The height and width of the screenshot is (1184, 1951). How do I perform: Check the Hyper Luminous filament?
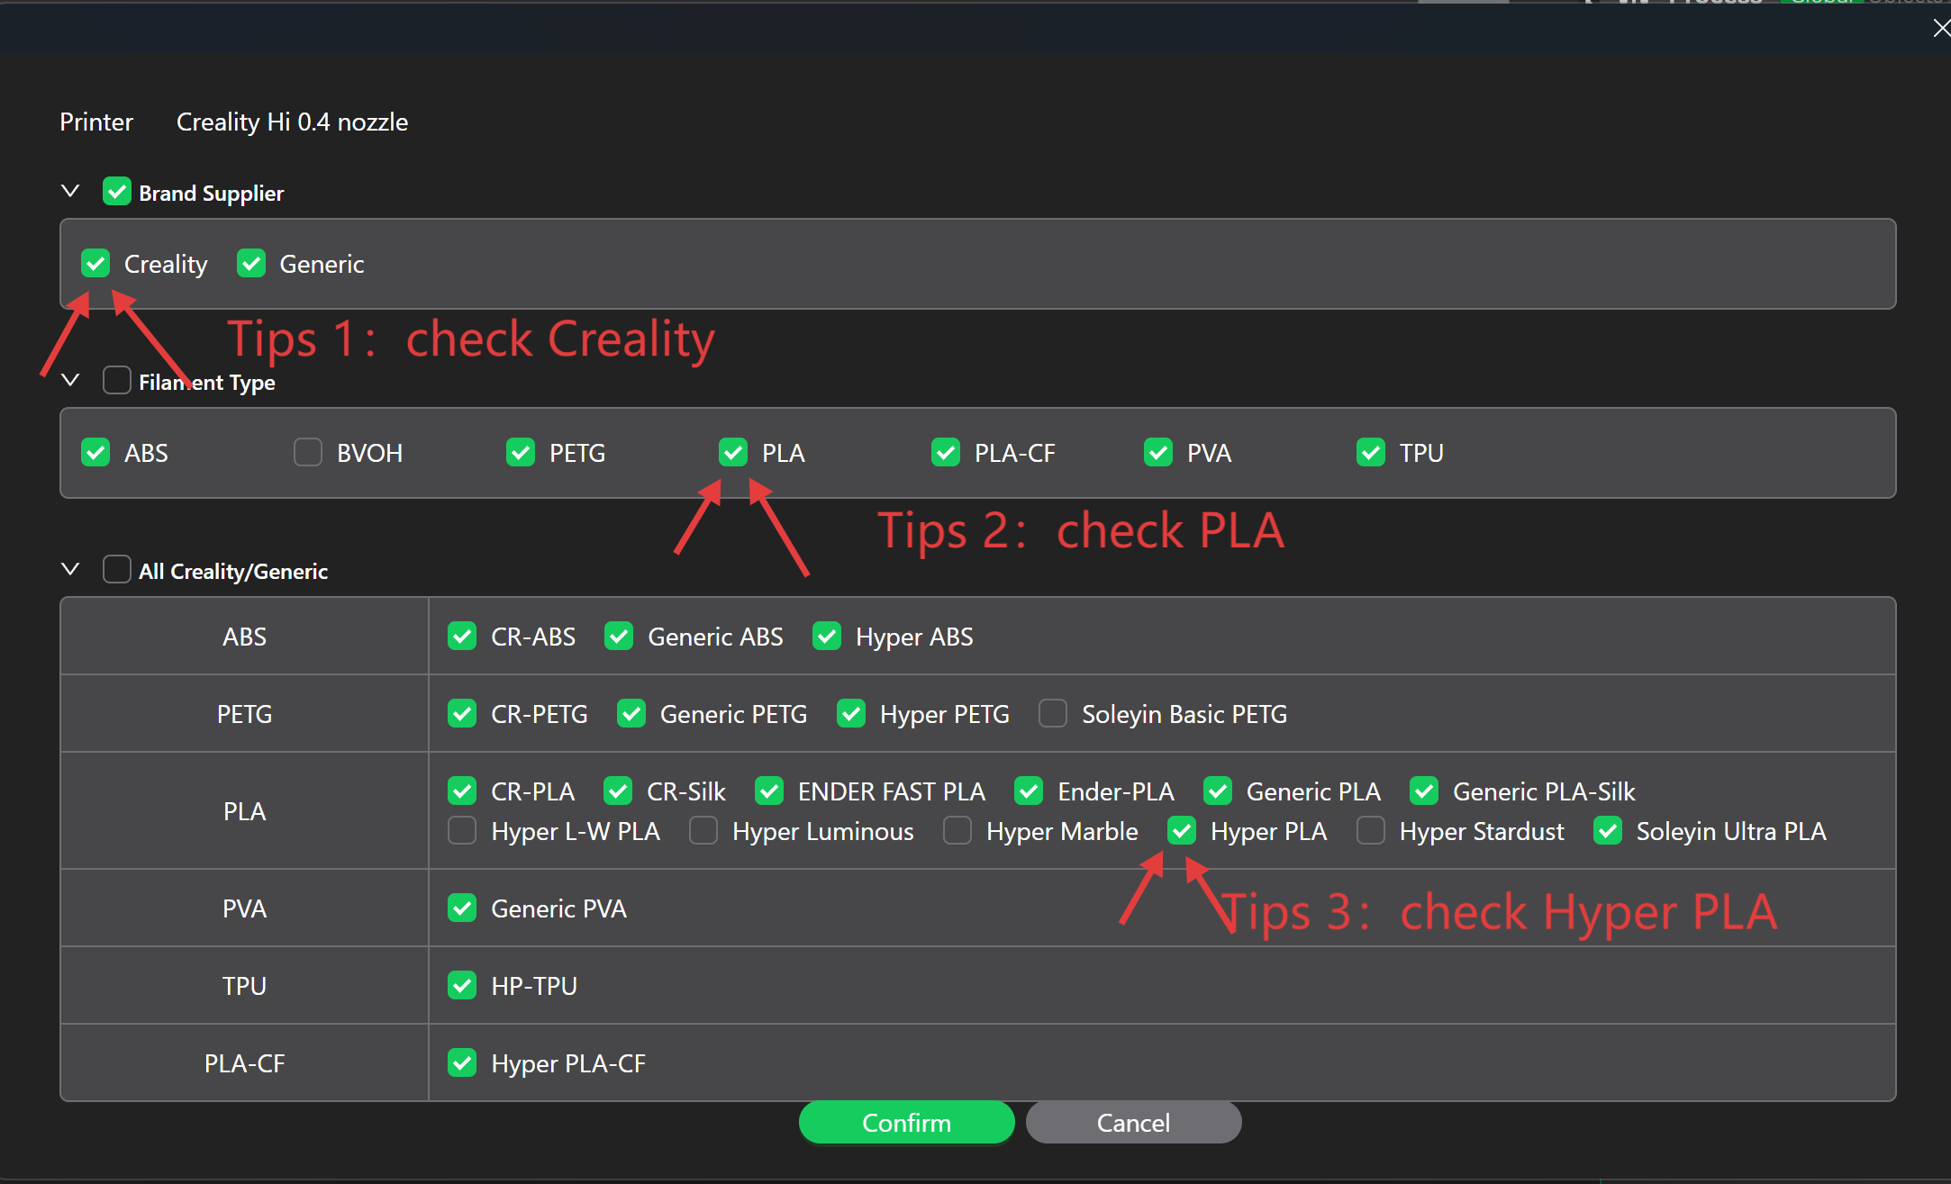[x=703, y=831]
